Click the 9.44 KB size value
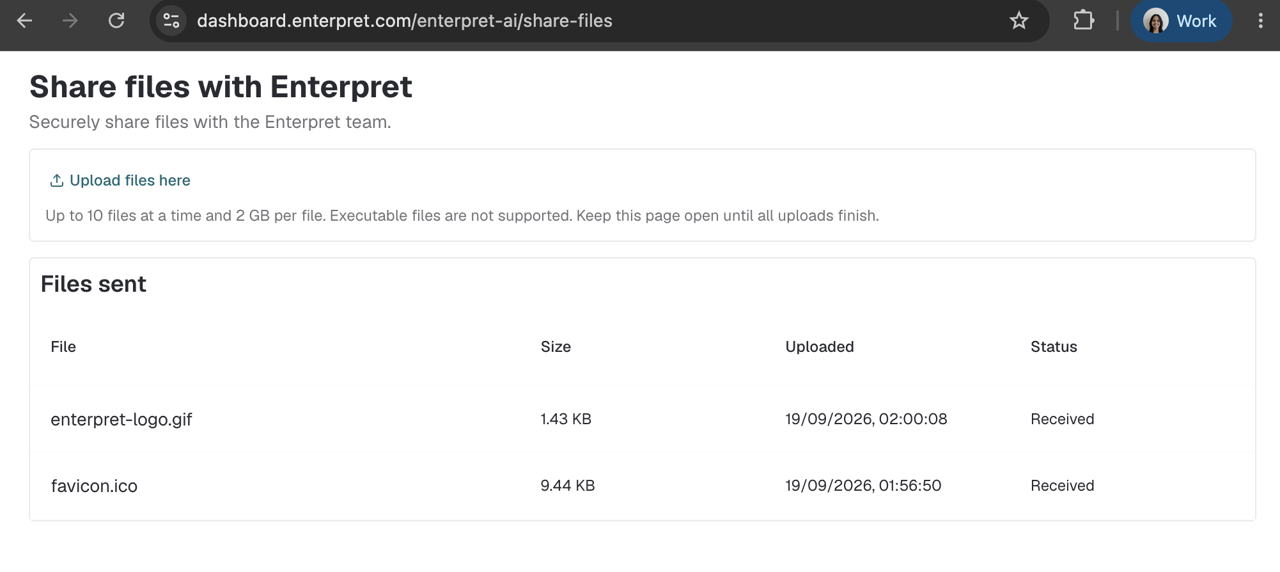 click(568, 486)
